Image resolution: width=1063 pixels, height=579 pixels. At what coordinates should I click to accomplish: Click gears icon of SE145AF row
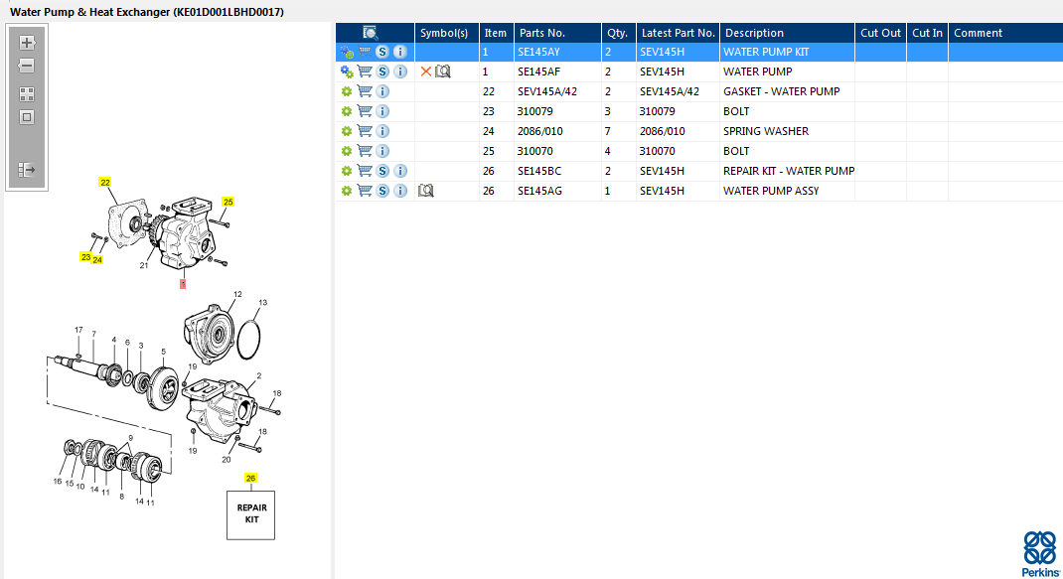click(347, 72)
